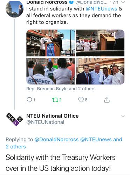Open @NTEUnews mention in Norcross tweet
The height and width of the screenshot is (175, 130).
[101, 9]
